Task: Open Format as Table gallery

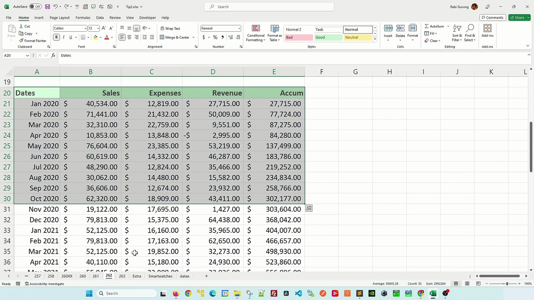Action: (x=275, y=33)
